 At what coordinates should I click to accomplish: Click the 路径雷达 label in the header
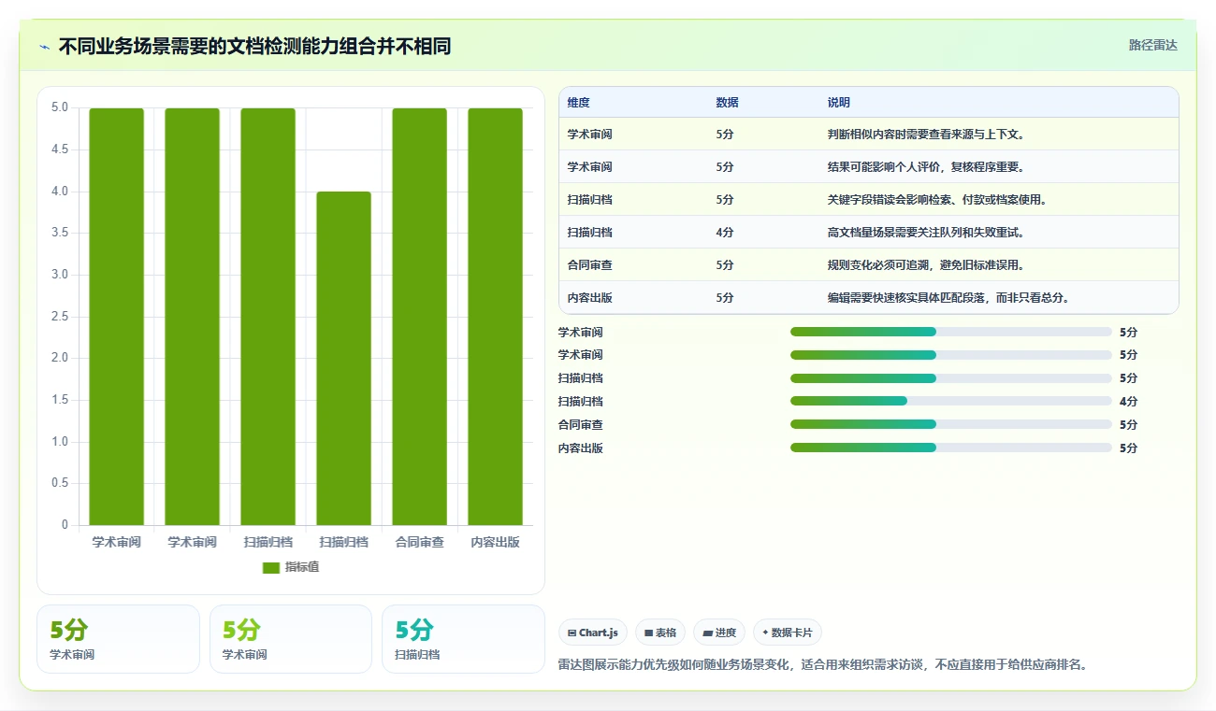click(x=1152, y=45)
